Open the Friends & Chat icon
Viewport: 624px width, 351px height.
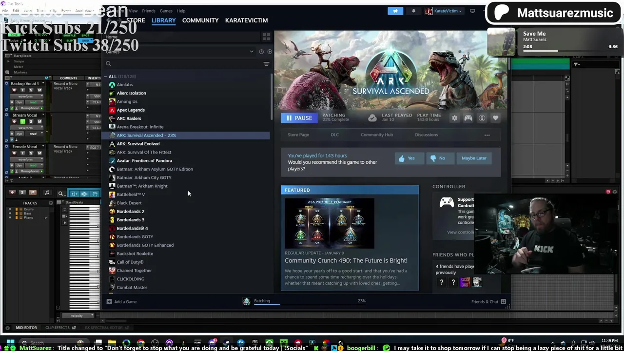pyautogui.click(x=503, y=302)
